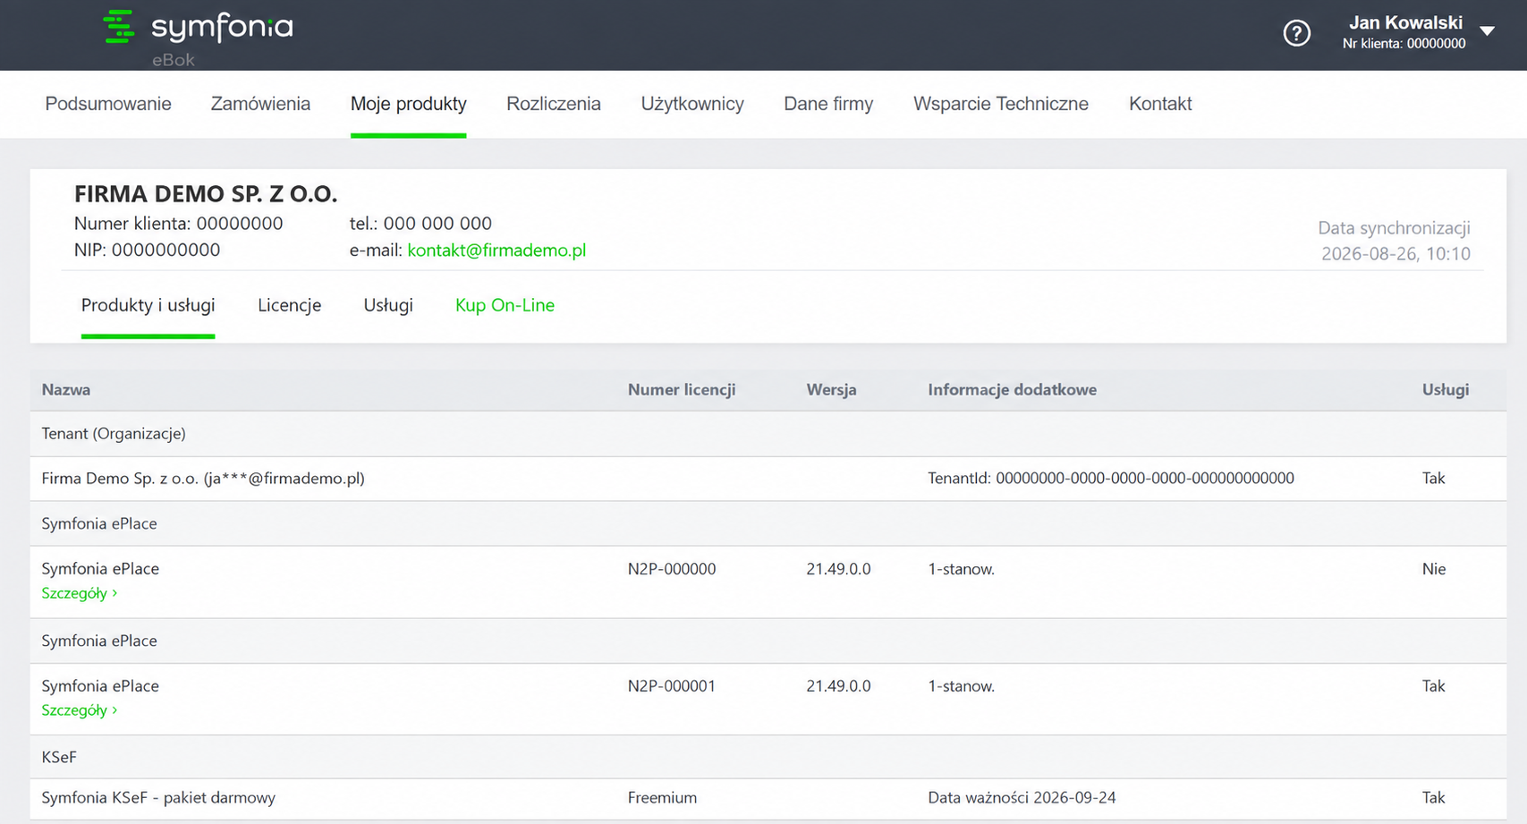The height and width of the screenshot is (824, 1527).
Task: Click the kontakt@firmademo.pl email link
Action: (496, 251)
